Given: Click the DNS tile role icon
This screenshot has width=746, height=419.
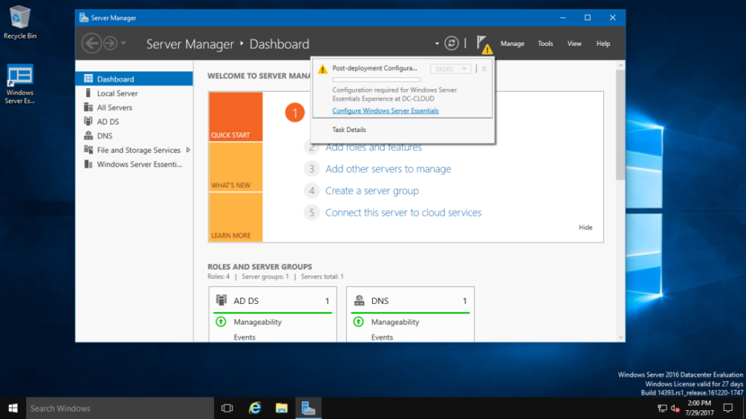Looking at the screenshot, I should pos(359,300).
